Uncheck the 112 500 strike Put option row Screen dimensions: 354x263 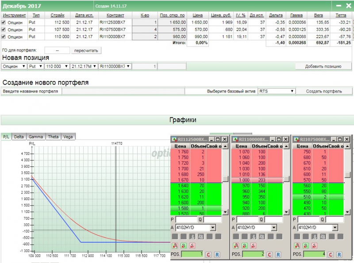click(4, 22)
